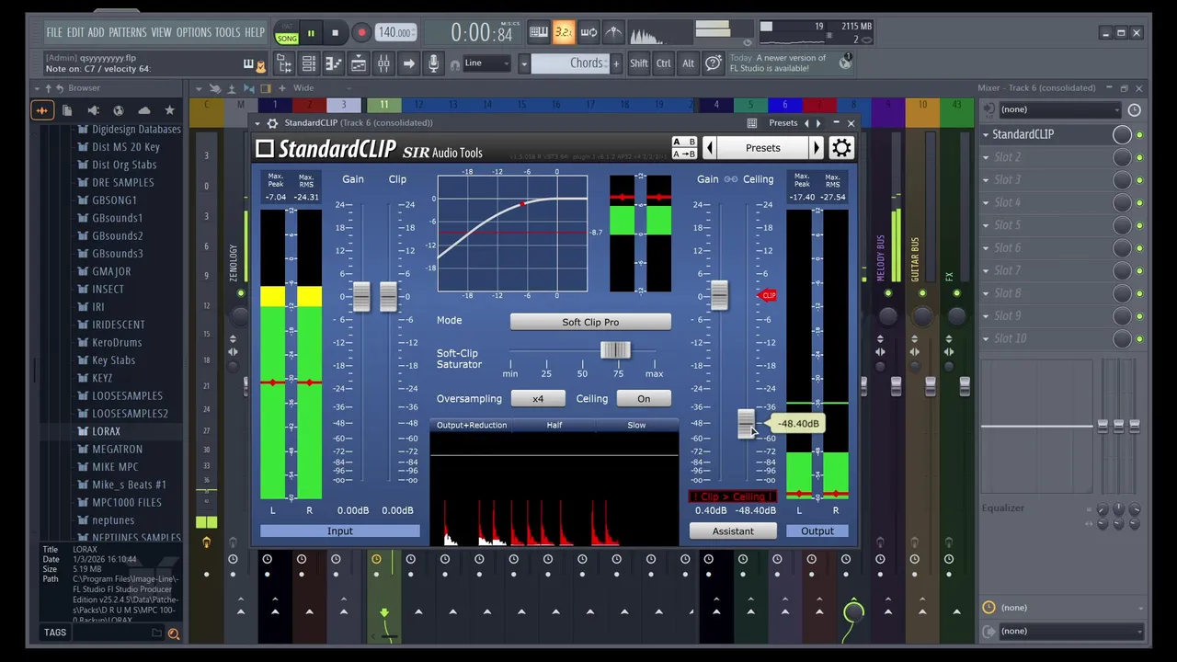Toggle Slot 2 enable LED
This screenshot has height=662, width=1177.
pyautogui.click(x=1139, y=157)
